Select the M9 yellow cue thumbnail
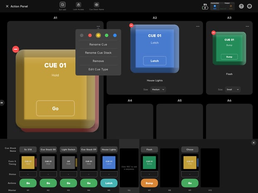258x193 pixels. coord(190,162)
